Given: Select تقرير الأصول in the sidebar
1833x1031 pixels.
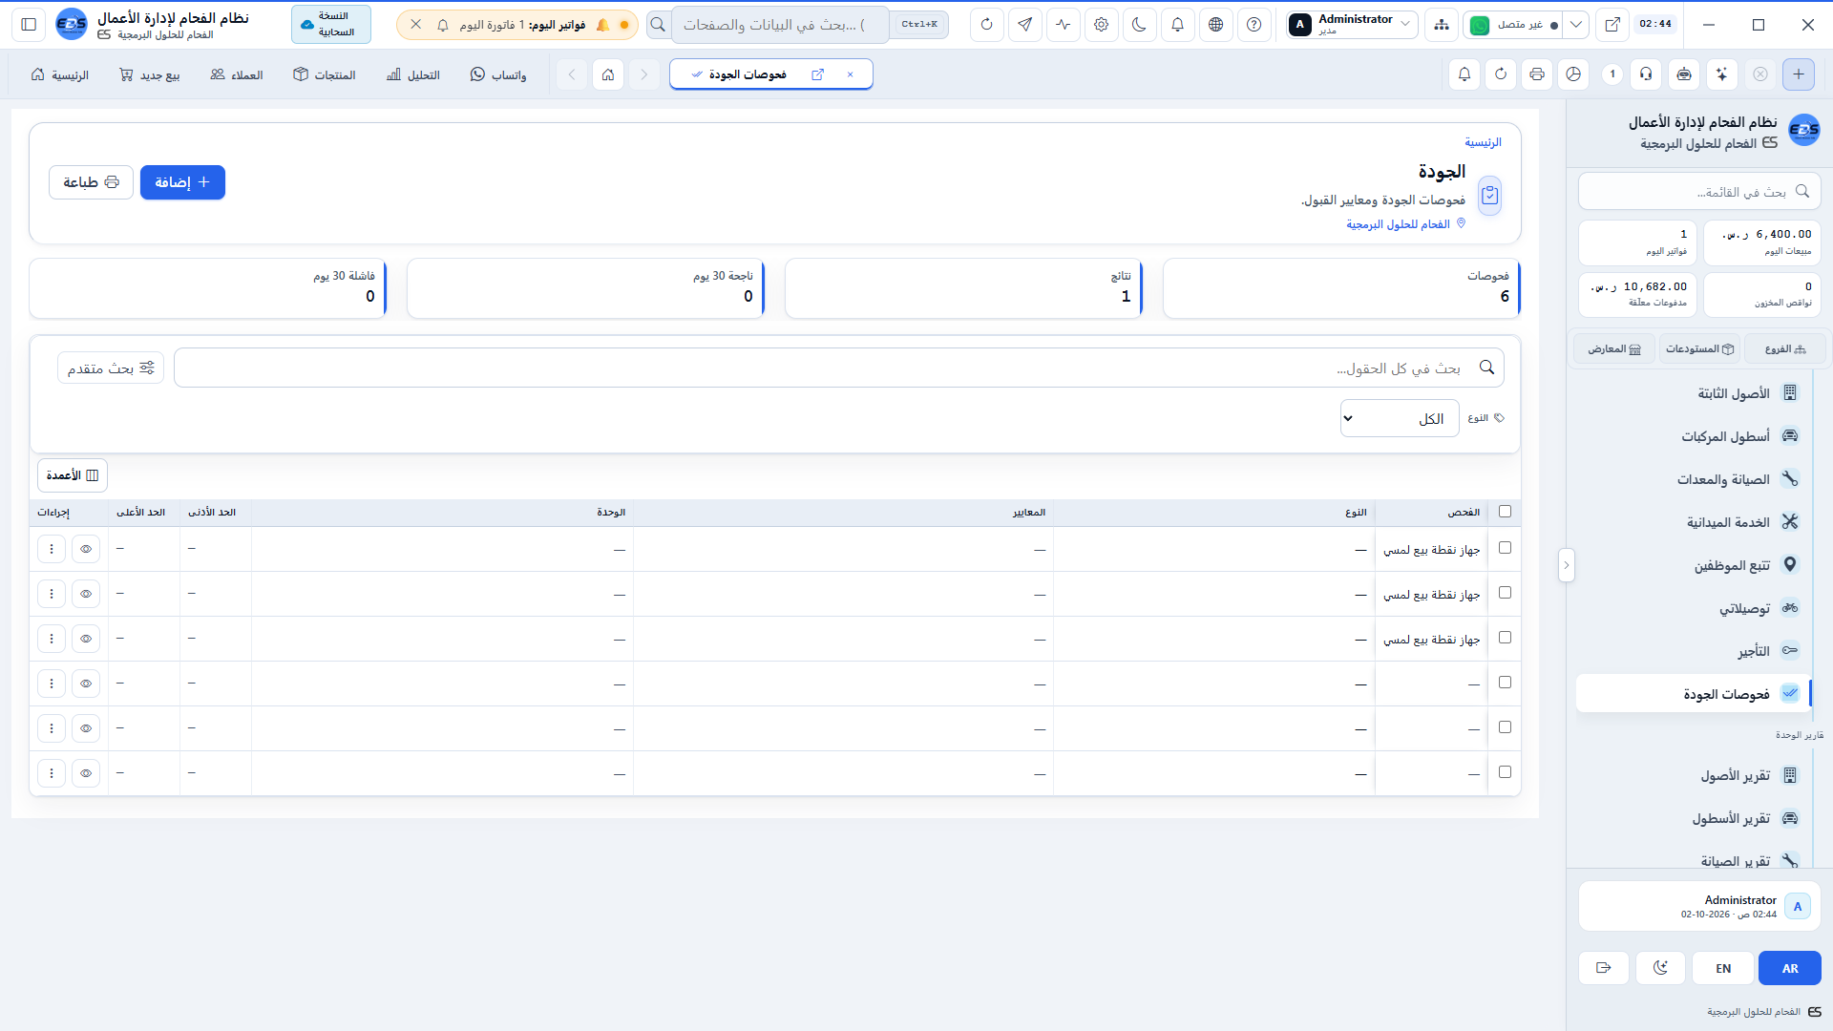Looking at the screenshot, I should (1695, 775).
